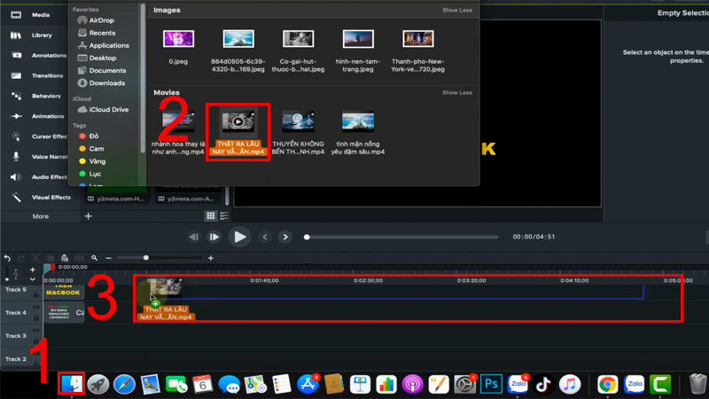Jump to next marker arrow
The image size is (709, 399).
(x=285, y=237)
